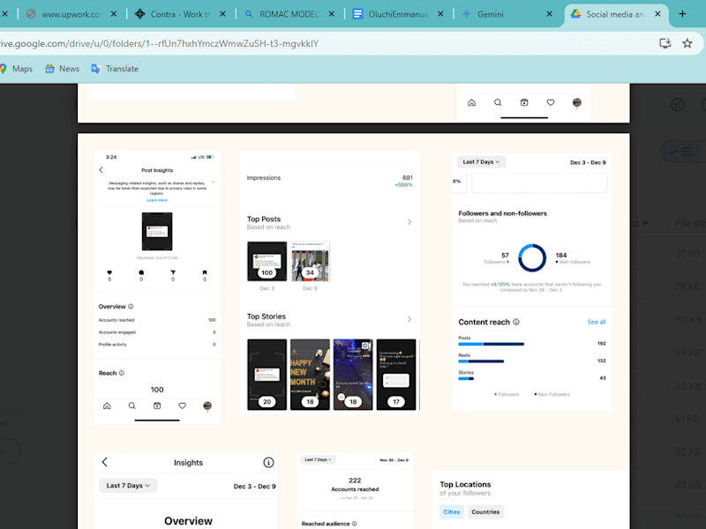Viewport: 706px width, 529px height.
Task: Open the Translate bookmark
Action: [115, 69]
